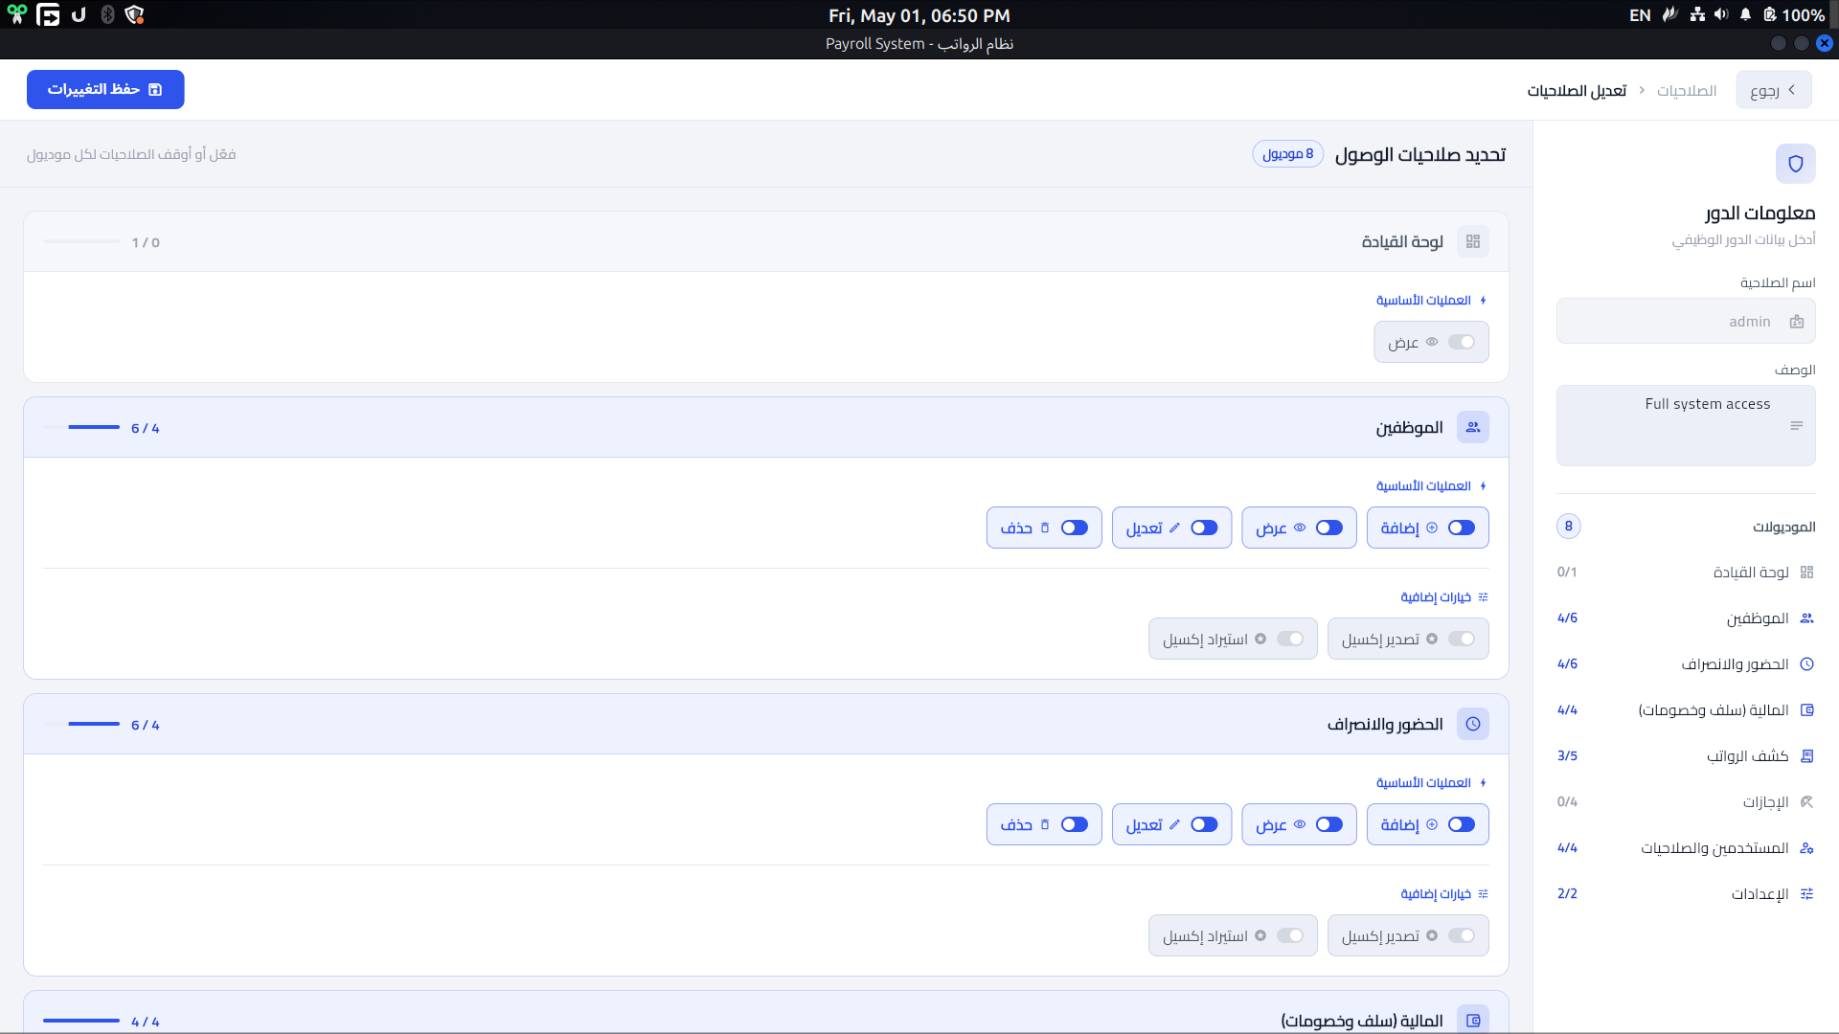Click the plus icon on الموظفين إضافة chip

1432,528
